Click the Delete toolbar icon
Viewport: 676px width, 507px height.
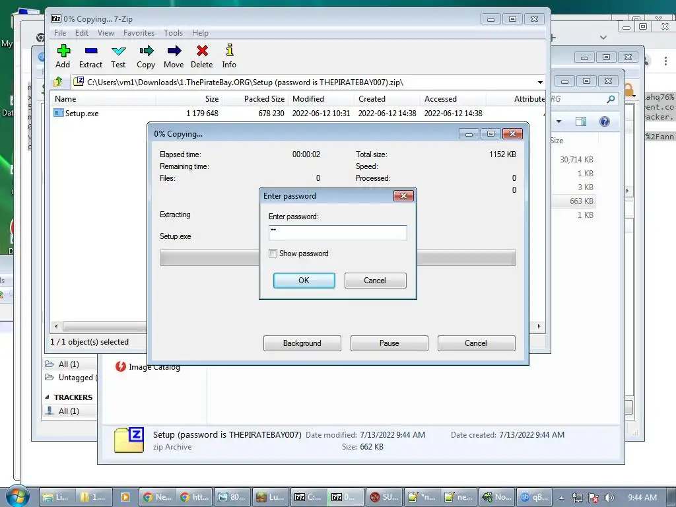click(202, 56)
